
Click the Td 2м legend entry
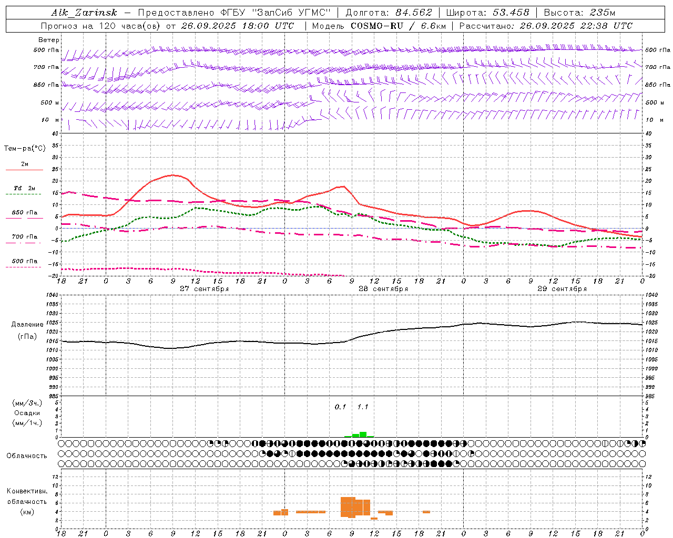pyautogui.click(x=24, y=188)
